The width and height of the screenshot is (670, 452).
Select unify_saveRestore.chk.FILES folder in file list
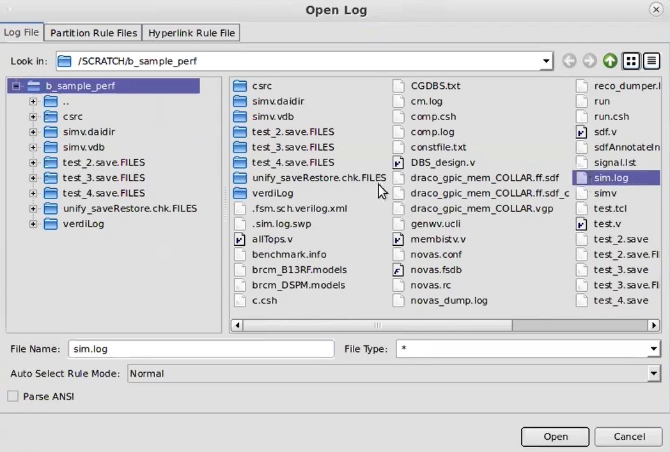pyautogui.click(x=310, y=178)
